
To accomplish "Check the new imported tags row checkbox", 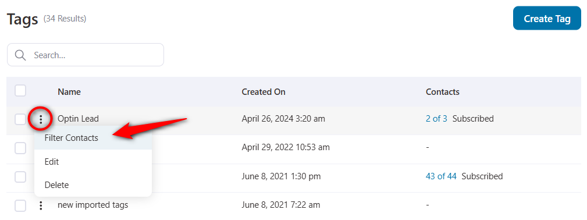I will click(20, 205).
